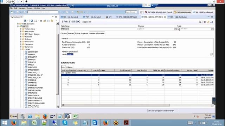Click the Start button in remote session
Image resolution: width=225 pixels, height=126 pixels.
[13, 116]
